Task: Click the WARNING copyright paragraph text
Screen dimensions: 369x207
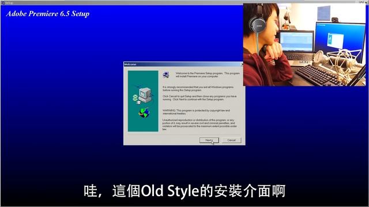Action: [196, 112]
